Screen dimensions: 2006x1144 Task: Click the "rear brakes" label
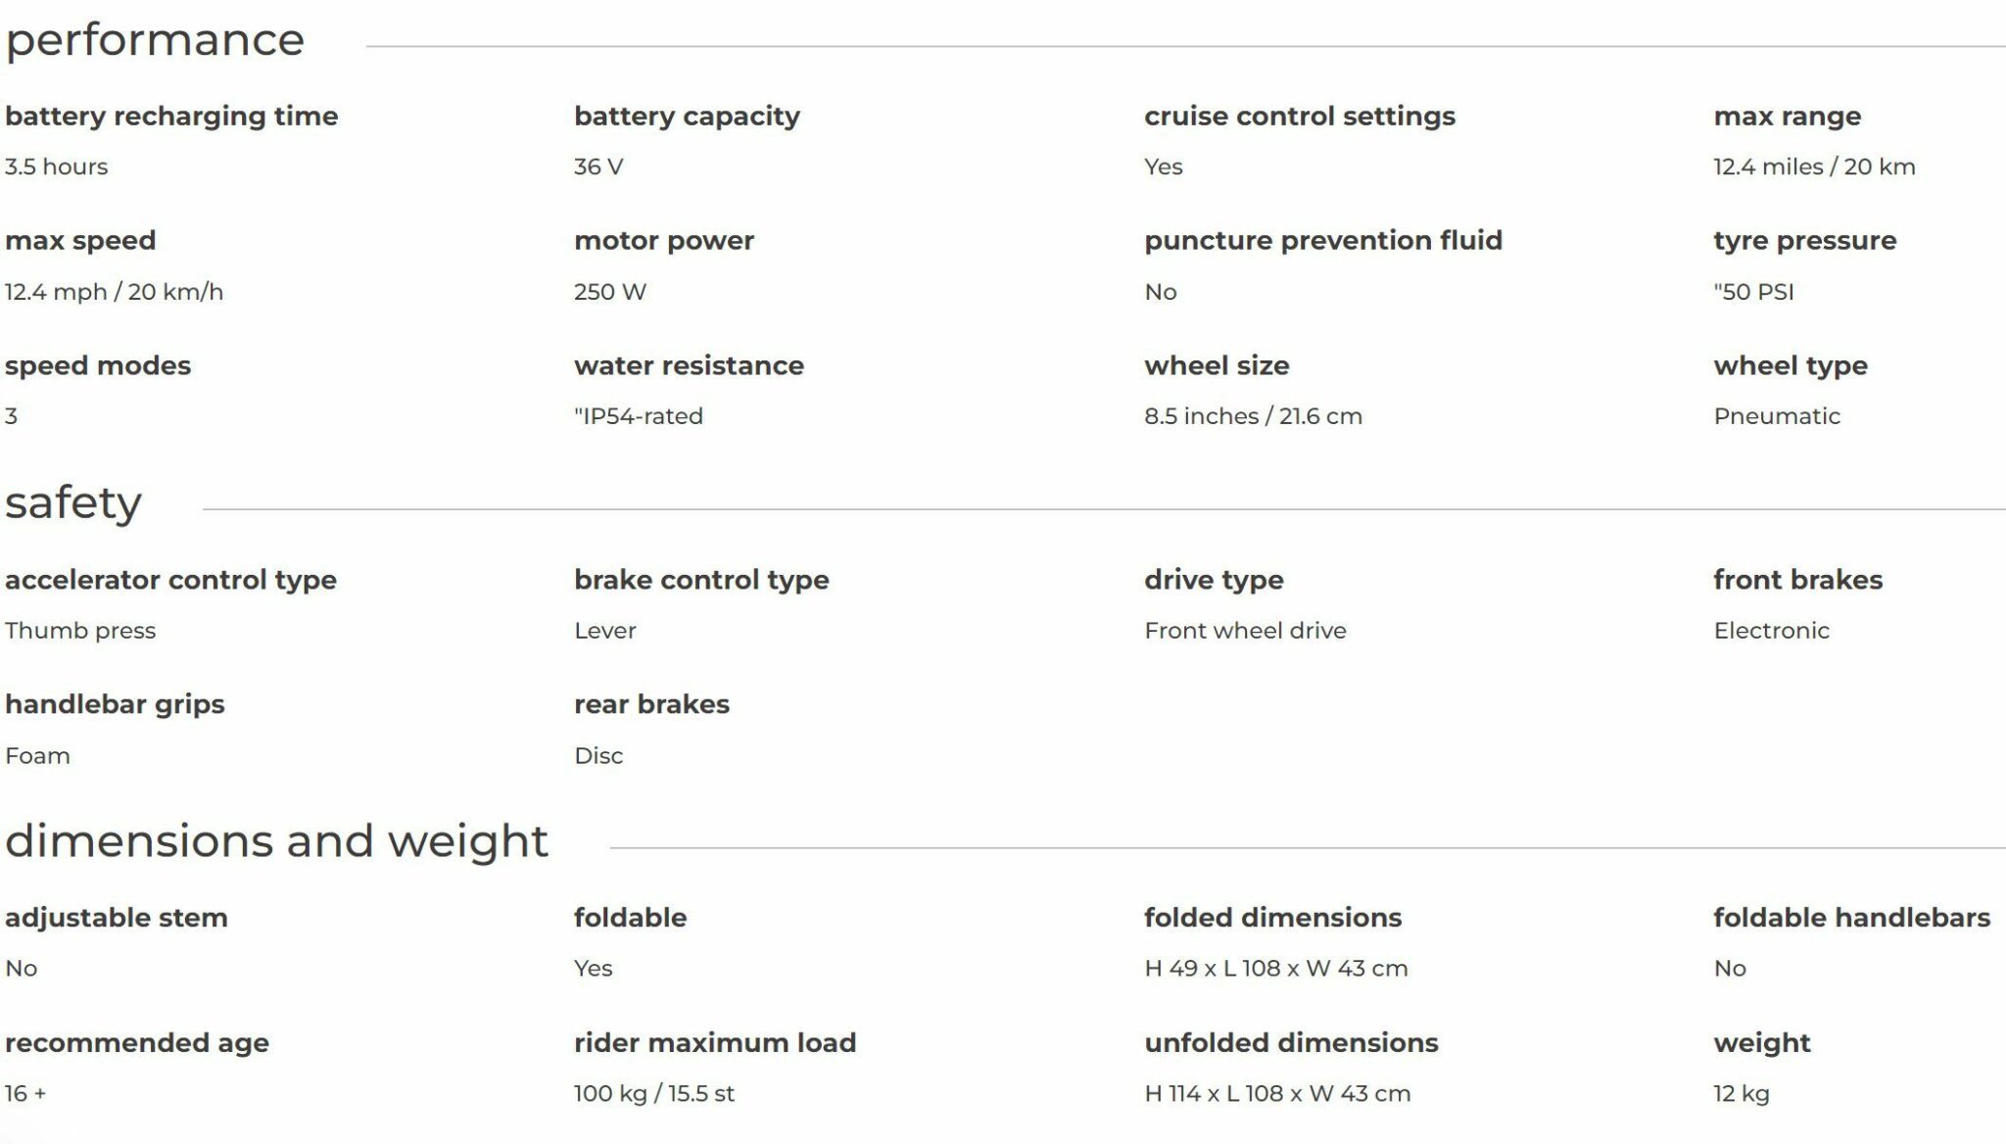[651, 704]
